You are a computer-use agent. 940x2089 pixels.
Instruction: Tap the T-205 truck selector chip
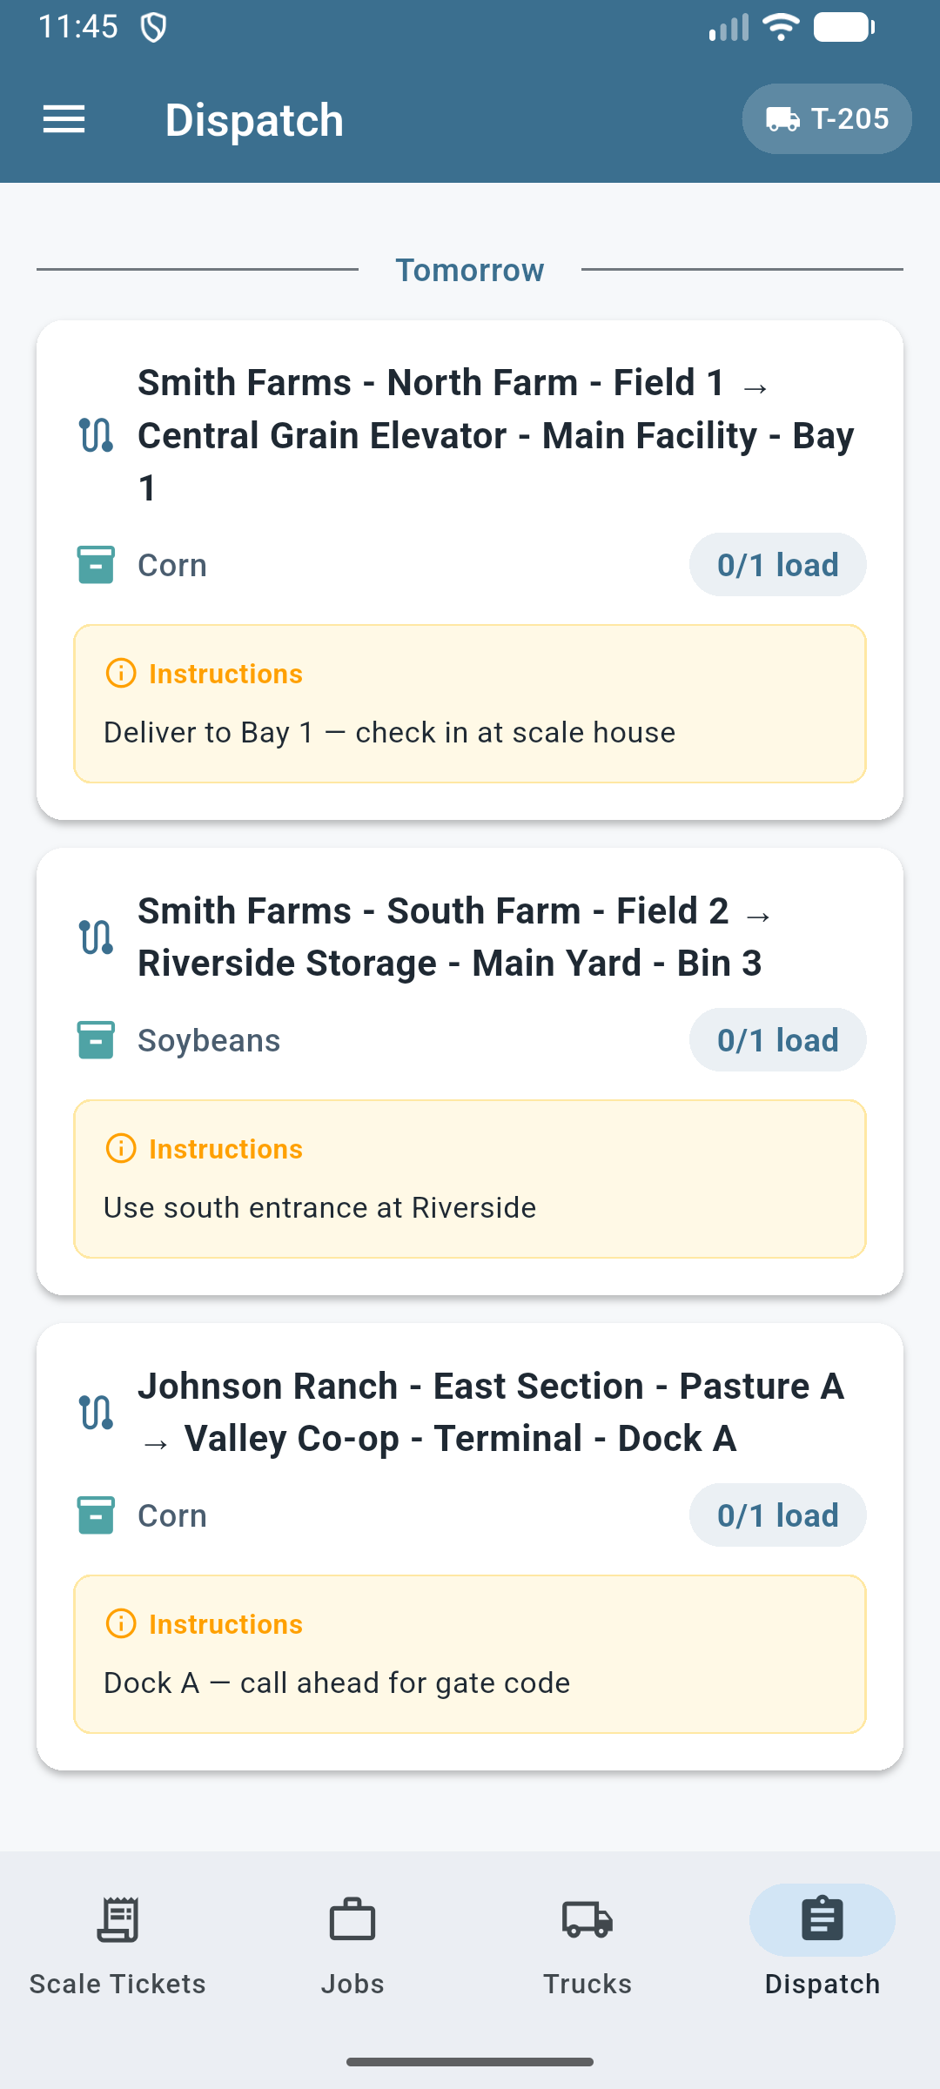(x=827, y=119)
